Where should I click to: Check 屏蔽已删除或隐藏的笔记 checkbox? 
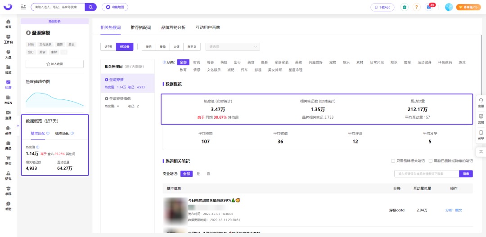(x=431, y=161)
